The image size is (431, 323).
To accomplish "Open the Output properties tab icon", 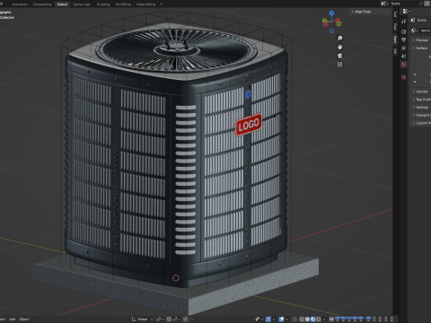I will click(404, 39).
